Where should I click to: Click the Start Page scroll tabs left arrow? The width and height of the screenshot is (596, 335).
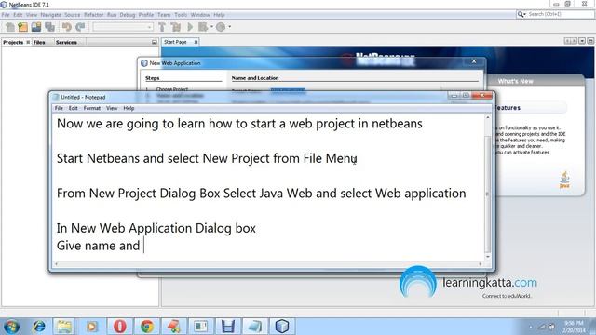(567, 41)
